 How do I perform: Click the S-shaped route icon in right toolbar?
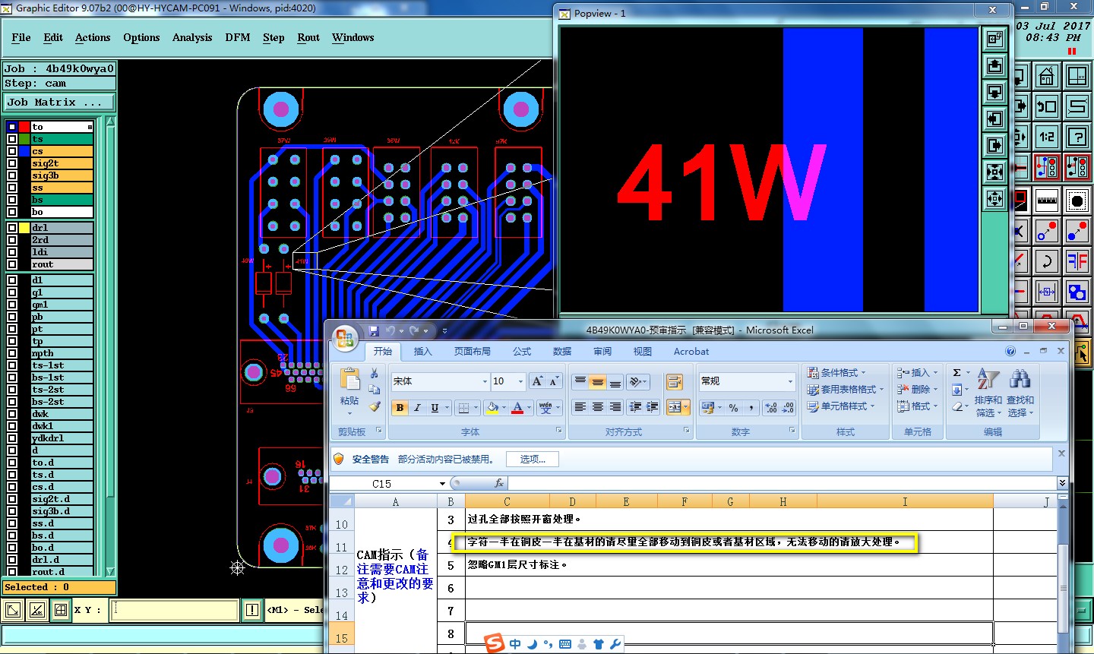(x=1077, y=106)
